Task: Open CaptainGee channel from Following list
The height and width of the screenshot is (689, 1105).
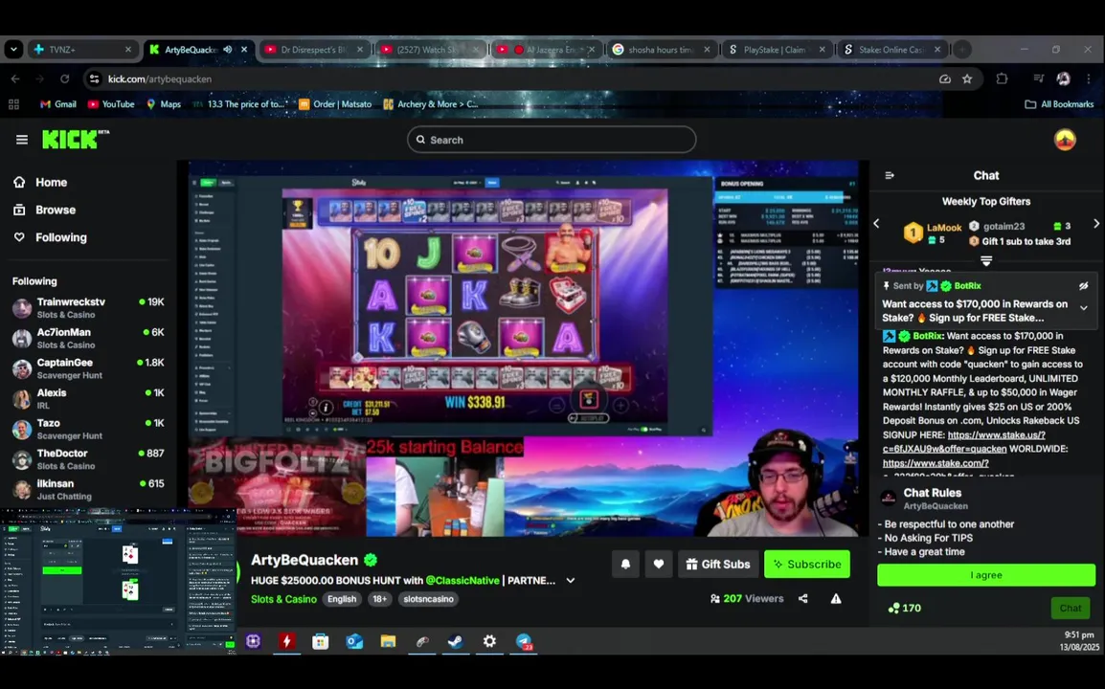Action: (x=88, y=367)
